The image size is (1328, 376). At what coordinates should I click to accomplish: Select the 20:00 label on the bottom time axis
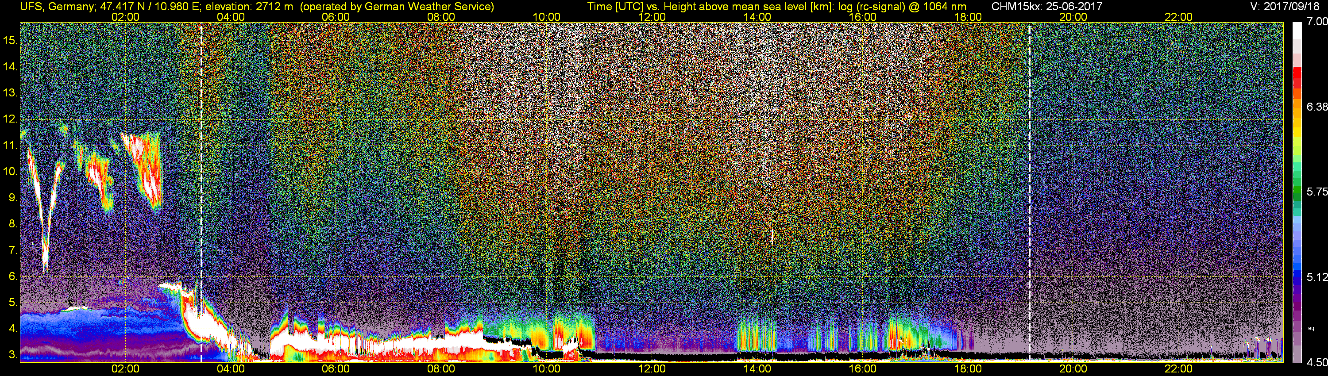click(x=1073, y=369)
